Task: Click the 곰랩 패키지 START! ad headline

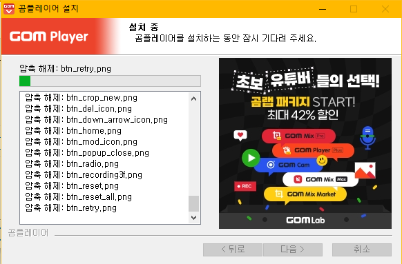Action: point(303,102)
